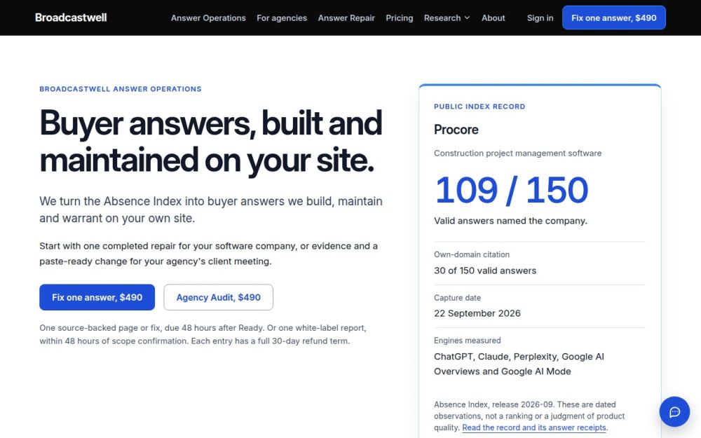The image size is (701, 438).
Task: Select the PUBLIC INDEX RECORD label
Action: (x=479, y=107)
